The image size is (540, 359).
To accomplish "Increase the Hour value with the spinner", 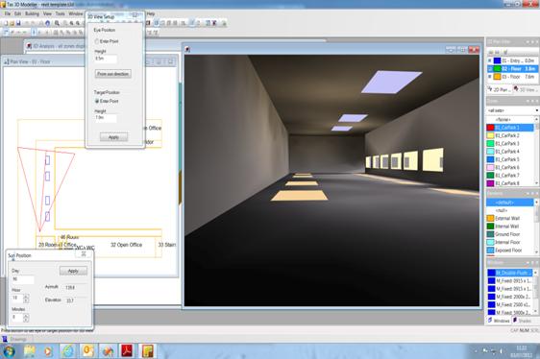I will point(26,296).
